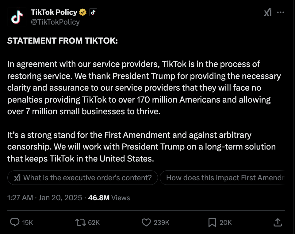Open the TikTok Policy display name
Screen dimensions: 295x234
[x=54, y=12]
